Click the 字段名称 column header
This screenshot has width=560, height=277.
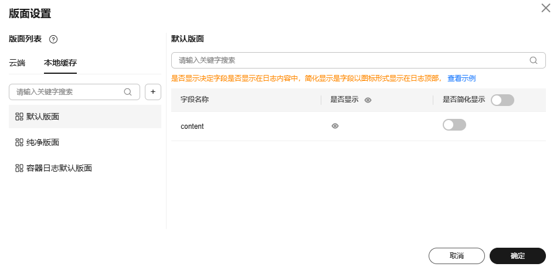(x=195, y=100)
